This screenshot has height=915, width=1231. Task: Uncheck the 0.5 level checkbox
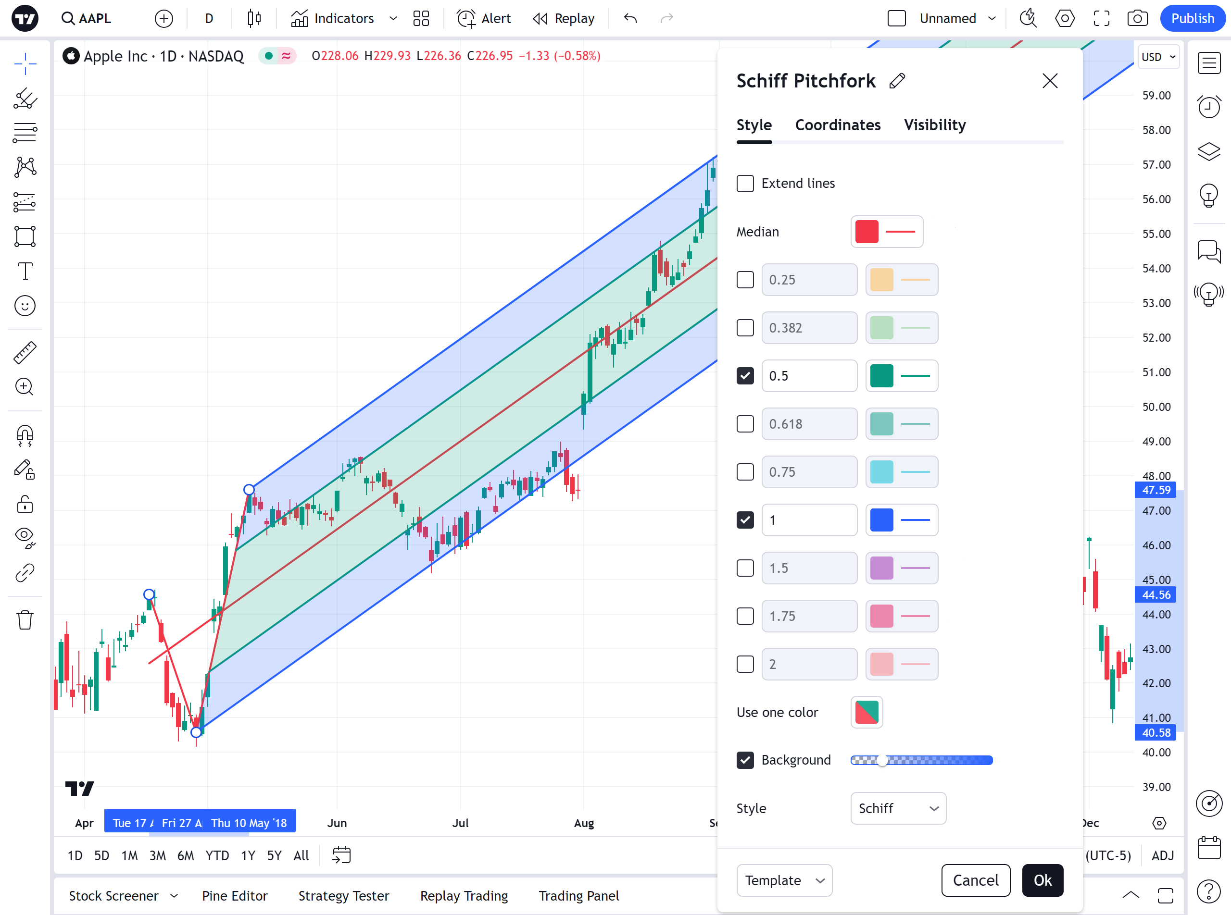click(x=745, y=375)
